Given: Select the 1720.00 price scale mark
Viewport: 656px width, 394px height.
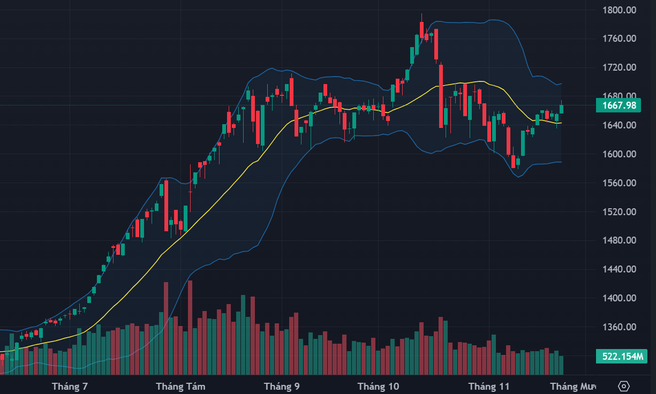Looking at the screenshot, I should (619, 67).
